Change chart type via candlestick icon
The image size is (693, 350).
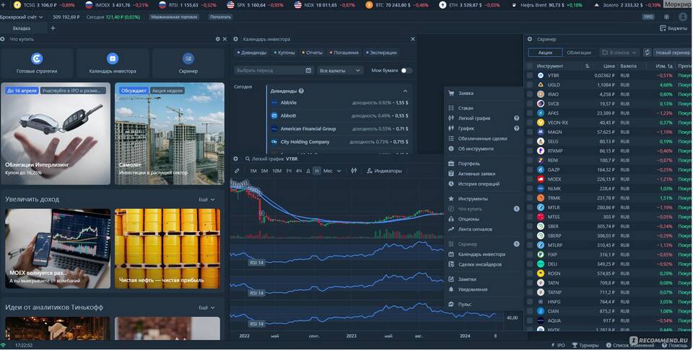pyautogui.click(x=354, y=171)
